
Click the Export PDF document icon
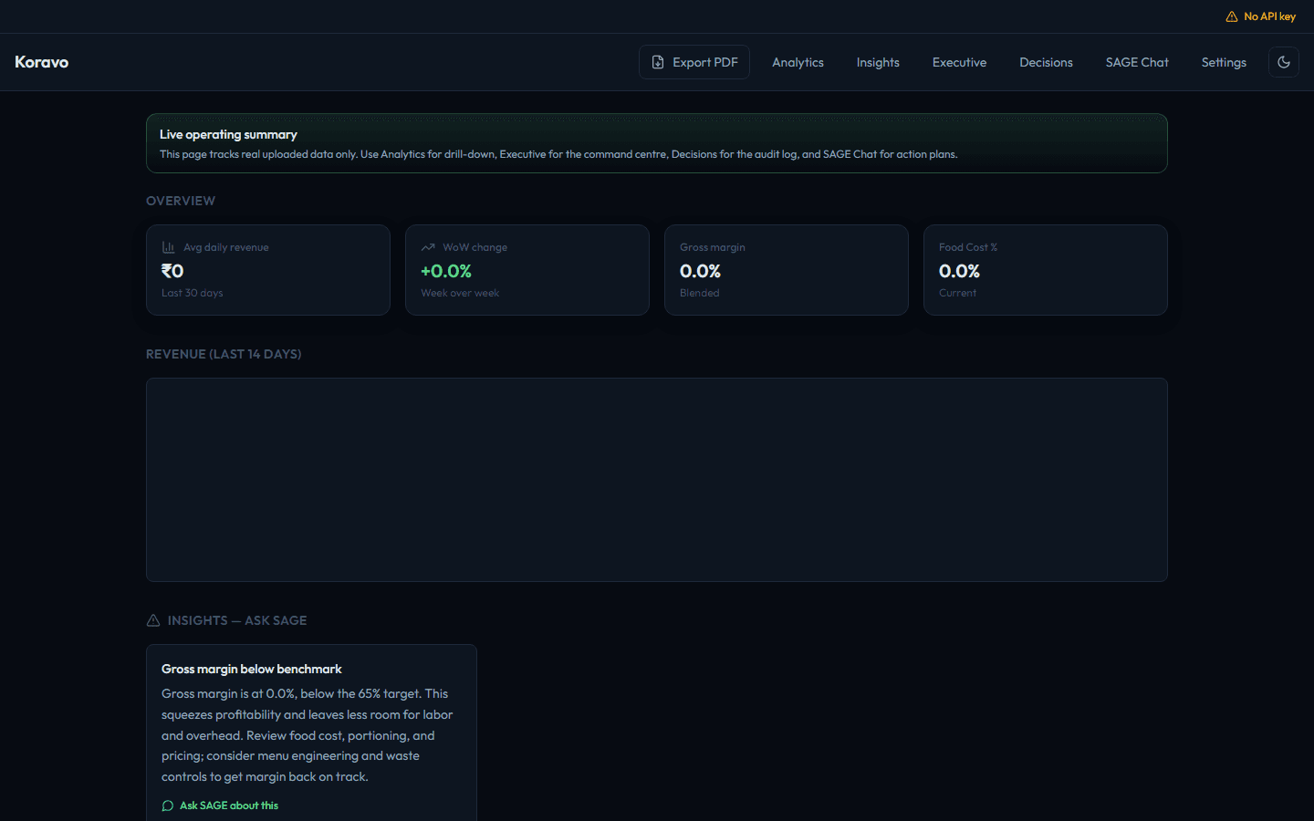[658, 62]
